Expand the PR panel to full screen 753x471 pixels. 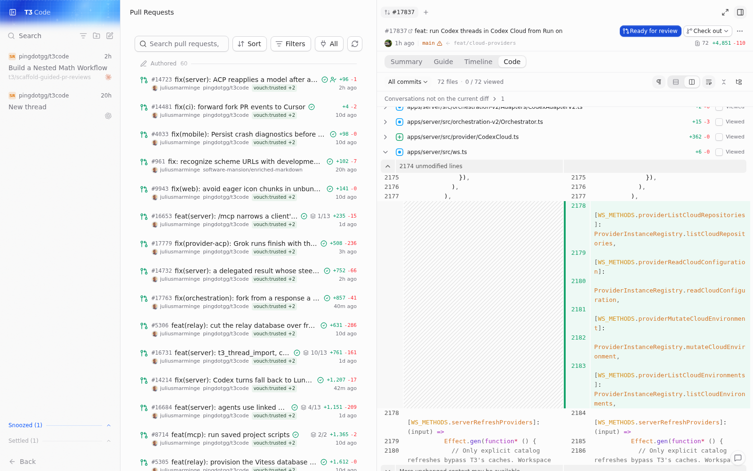coord(725,12)
